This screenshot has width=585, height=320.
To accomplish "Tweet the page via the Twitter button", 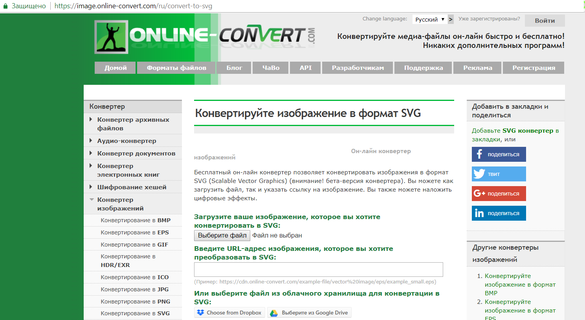I will [x=499, y=174].
